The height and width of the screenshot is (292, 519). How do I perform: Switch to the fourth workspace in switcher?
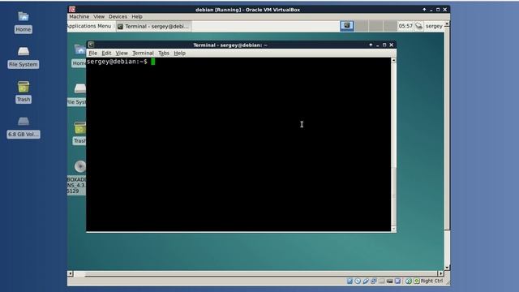tap(390, 26)
